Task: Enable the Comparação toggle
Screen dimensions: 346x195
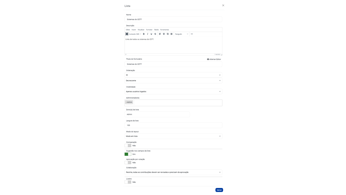Action: (128, 145)
